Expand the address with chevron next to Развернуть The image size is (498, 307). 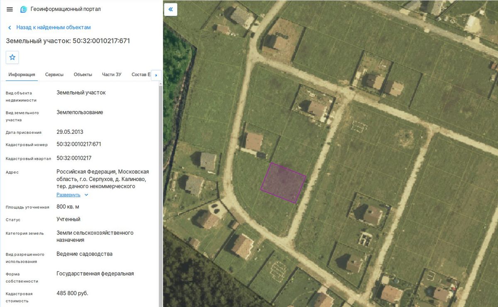point(86,195)
